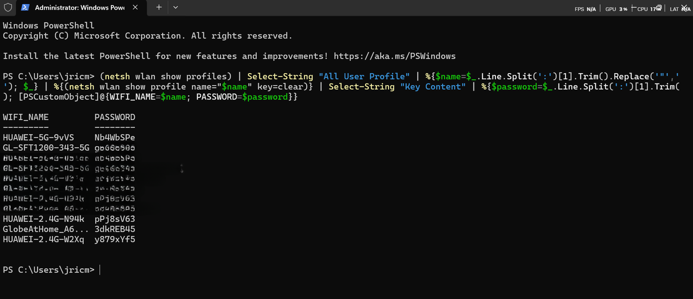Close the Administrator PowerShell tab
Screen dimensions: 693x299
(x=135, y=7)
